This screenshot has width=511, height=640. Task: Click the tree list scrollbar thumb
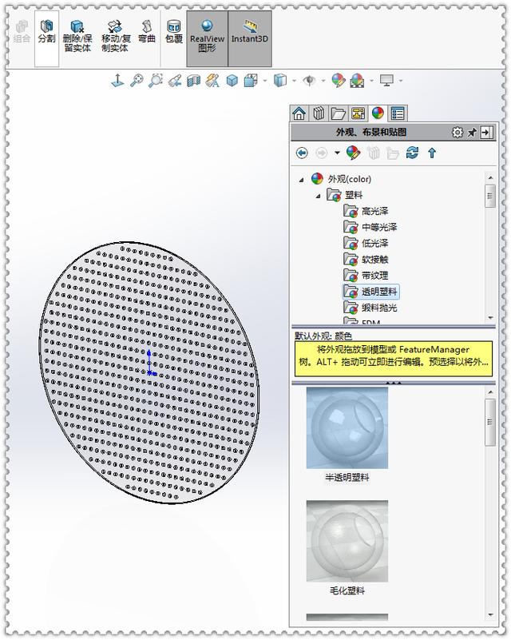coord(490,197)
